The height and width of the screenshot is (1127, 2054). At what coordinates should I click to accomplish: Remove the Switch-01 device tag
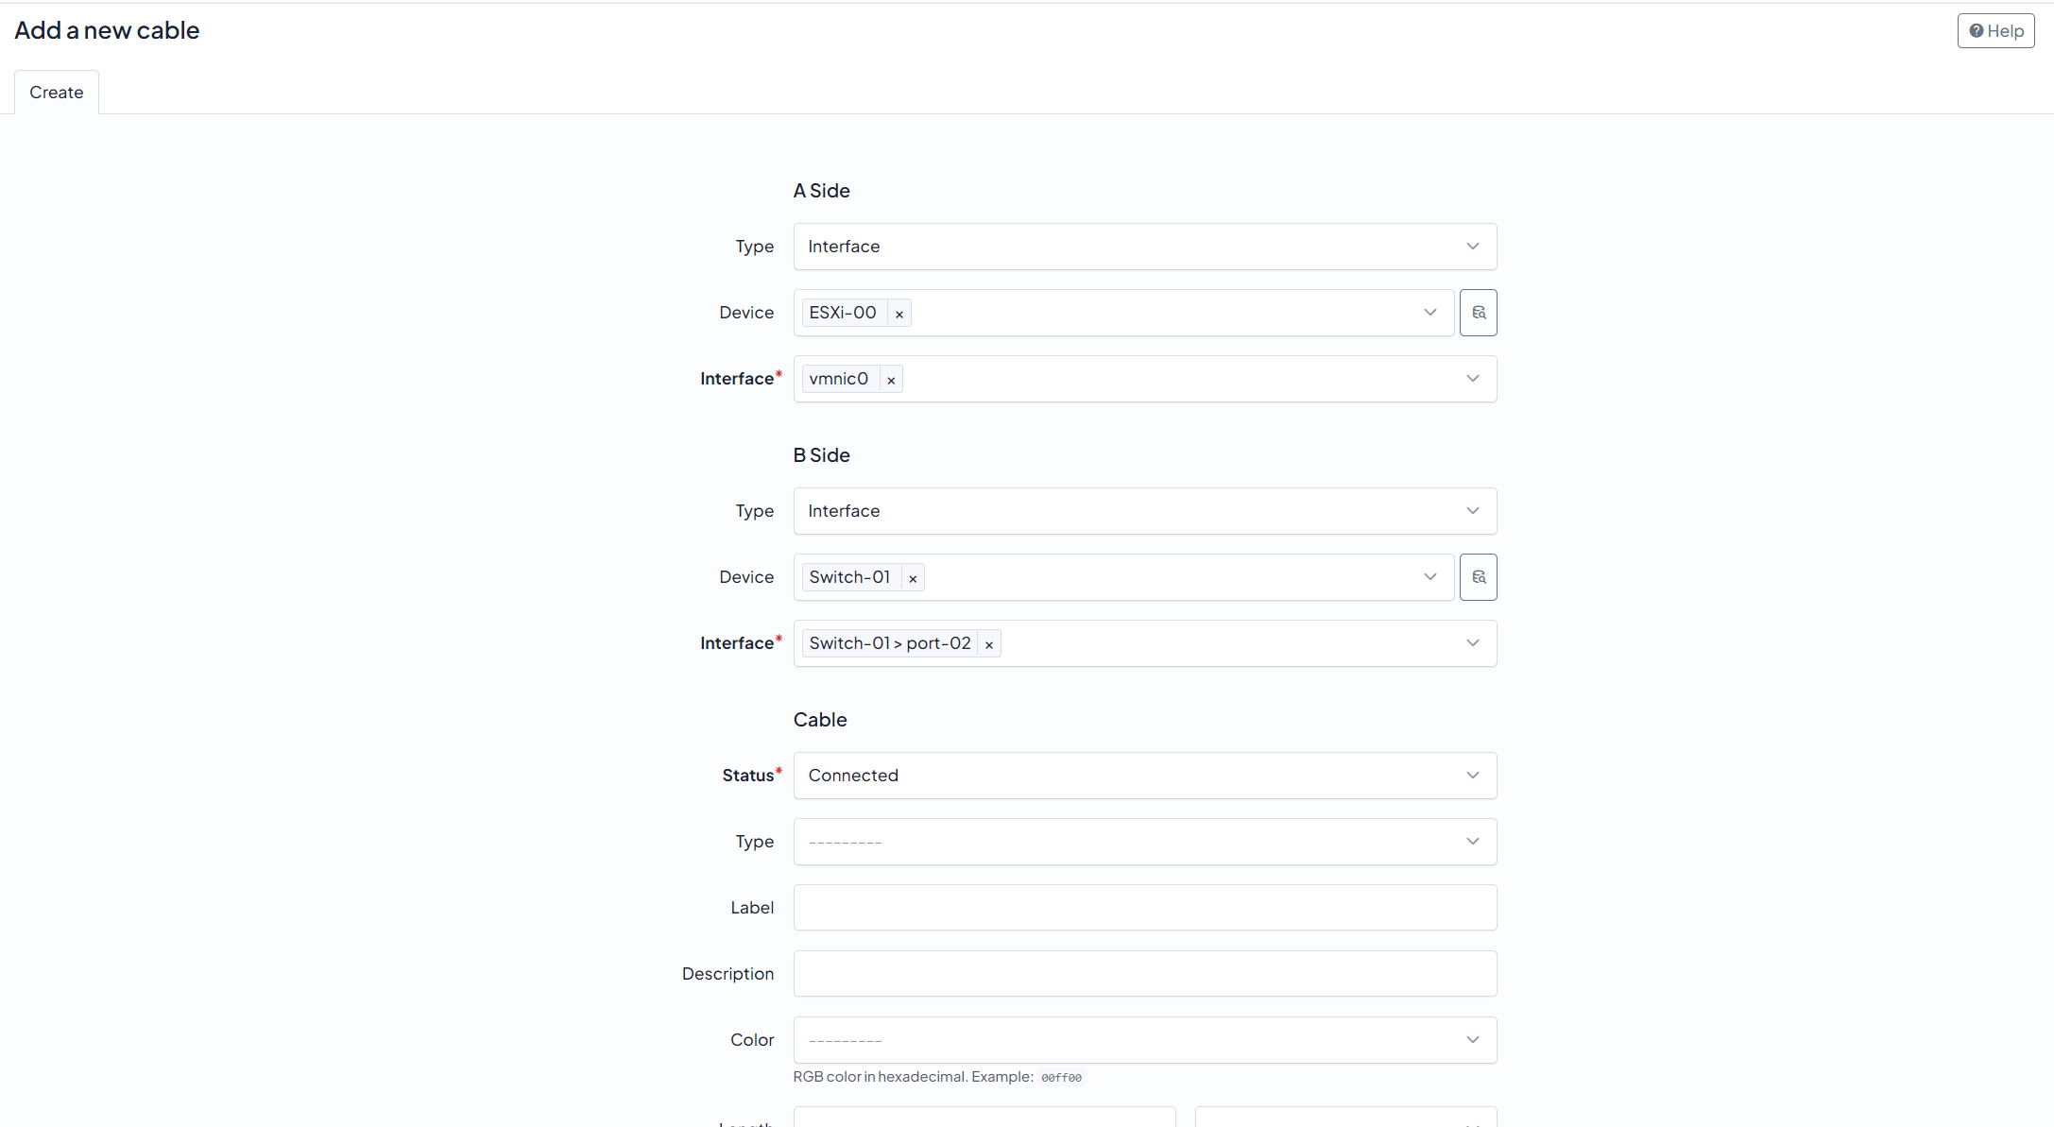pos(913,578)
